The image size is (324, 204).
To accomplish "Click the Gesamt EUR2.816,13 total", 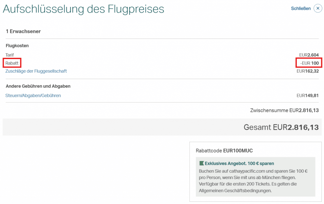I will click(x=281, y=127).
